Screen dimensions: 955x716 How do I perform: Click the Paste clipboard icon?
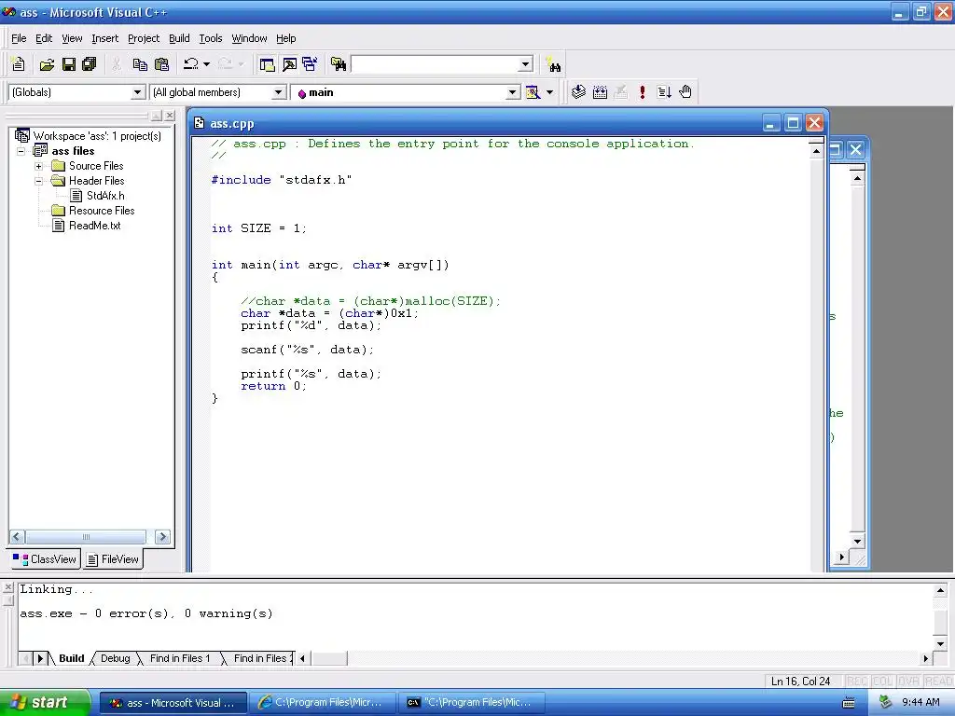tap(161, 64)
